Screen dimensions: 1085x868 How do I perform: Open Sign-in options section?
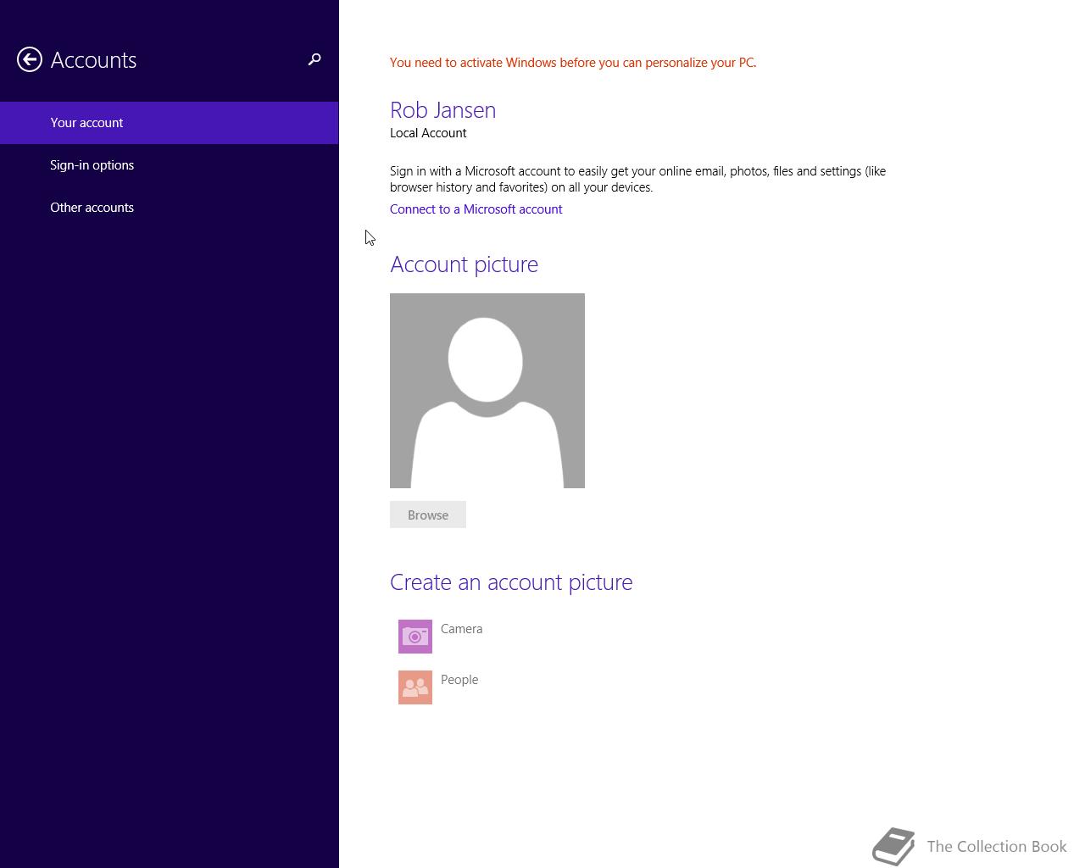tap(170, 165)
